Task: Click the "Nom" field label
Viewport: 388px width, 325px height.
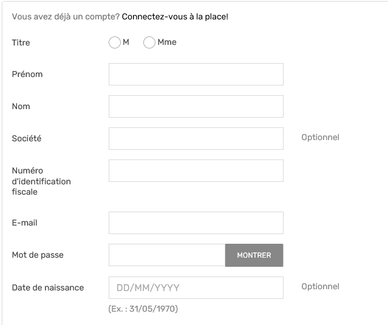Action: click(x=21, y=107)
